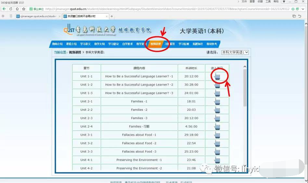This screenshot has width=308, height=183.
Task: Launch Unit 3-1 Fallacies about Food hand icon
Action: coord(217,135)
